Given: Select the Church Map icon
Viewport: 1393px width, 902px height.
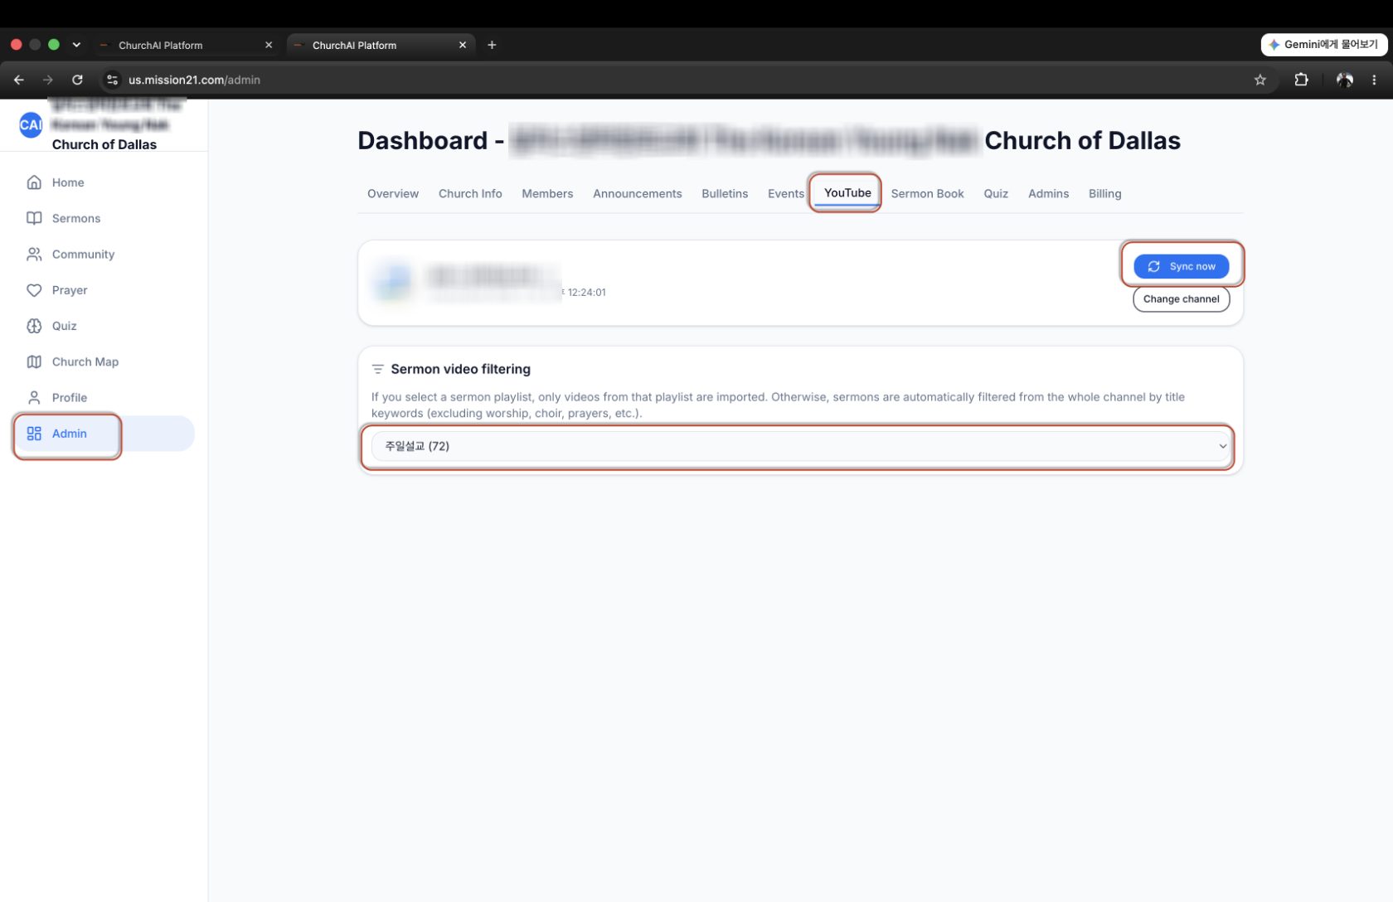Looking at the screenshot, I should 34,361.
